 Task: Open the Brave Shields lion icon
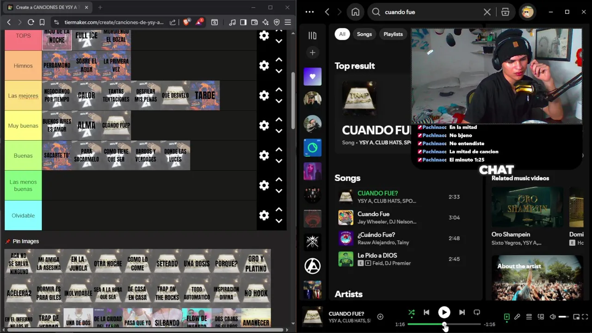click(186, 22)
